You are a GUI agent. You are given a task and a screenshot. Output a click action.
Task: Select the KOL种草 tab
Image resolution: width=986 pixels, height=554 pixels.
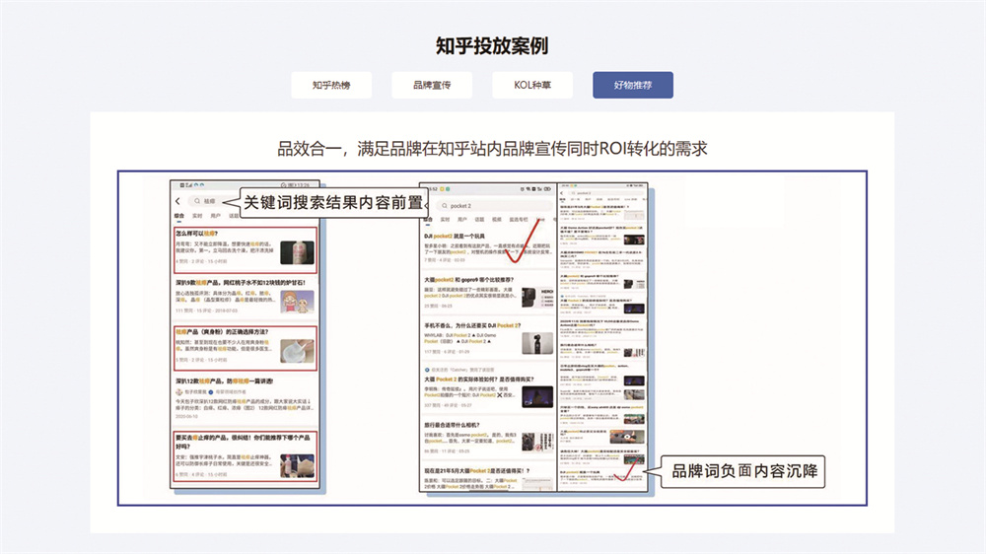pyautogui.click(x=532, y=86)
